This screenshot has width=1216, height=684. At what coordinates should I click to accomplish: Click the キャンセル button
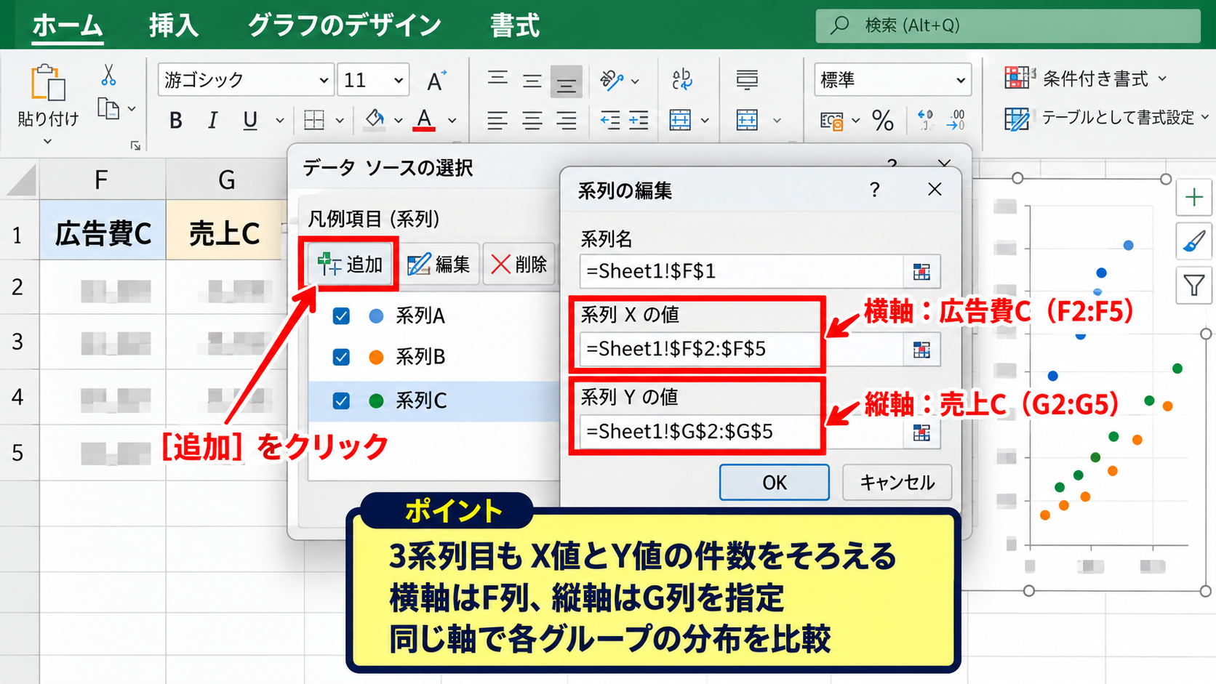[x=897, y=483]
